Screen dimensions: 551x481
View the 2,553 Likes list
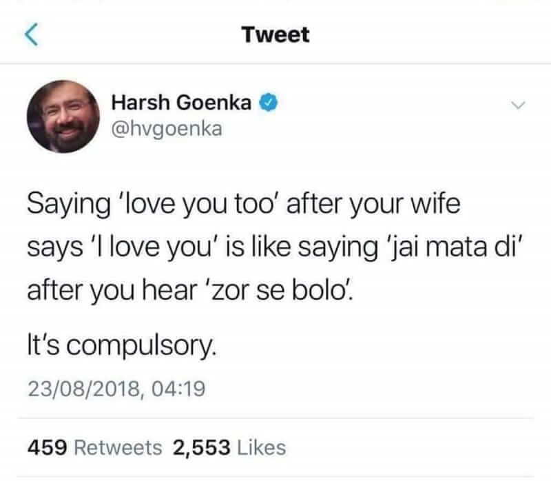pos(229,448)
